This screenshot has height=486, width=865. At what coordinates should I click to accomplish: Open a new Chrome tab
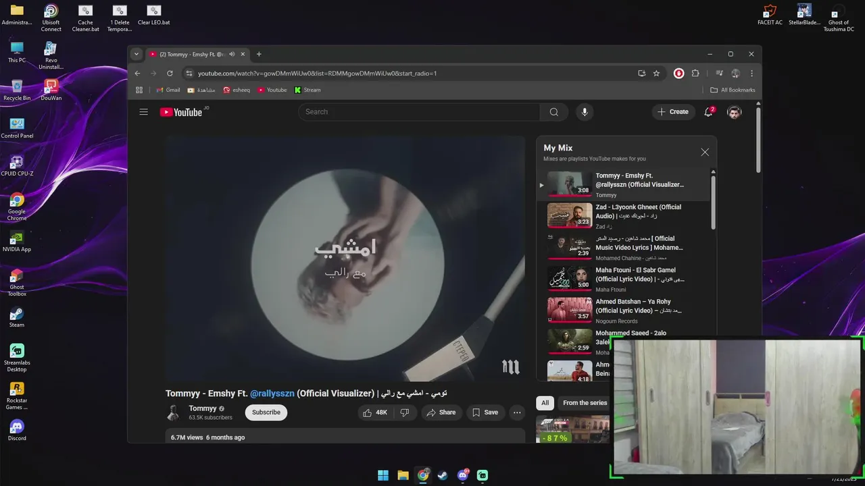tap(259, 54)
